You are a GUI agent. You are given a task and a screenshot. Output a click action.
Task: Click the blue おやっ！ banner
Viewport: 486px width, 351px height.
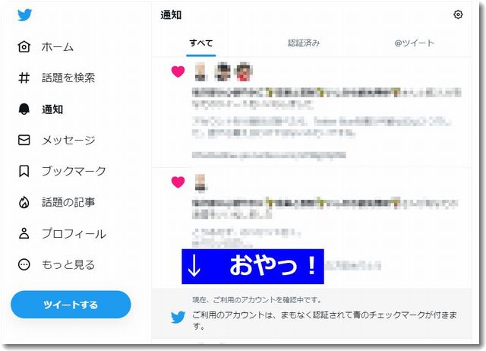coord(253,267)
